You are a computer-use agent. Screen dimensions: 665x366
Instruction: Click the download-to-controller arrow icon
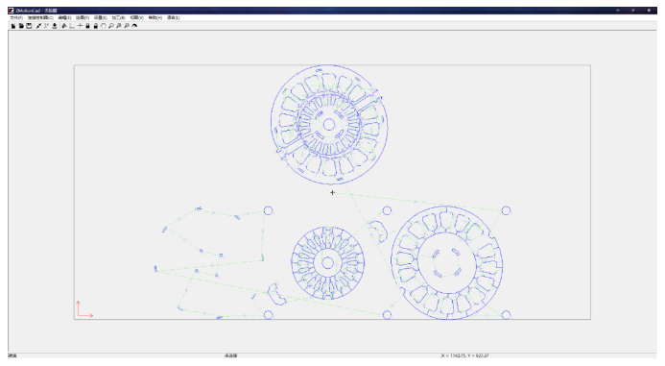[55, 26]
